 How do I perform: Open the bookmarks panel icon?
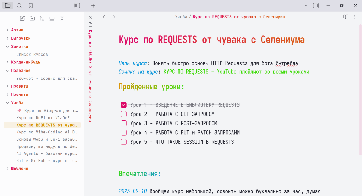[x=30, y=5]
